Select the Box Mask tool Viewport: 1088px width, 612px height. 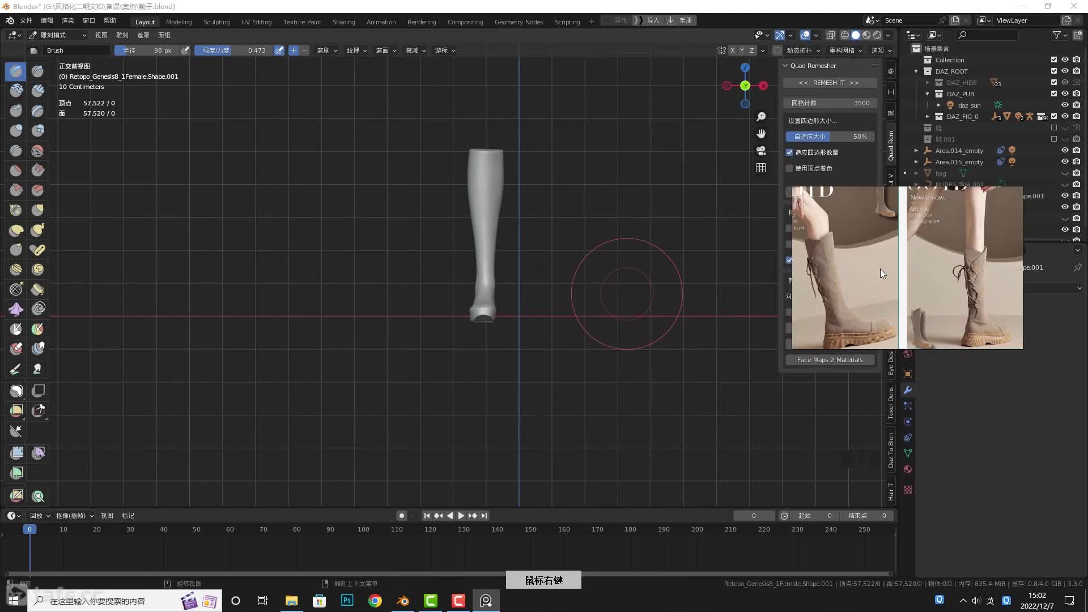(16, 390)
